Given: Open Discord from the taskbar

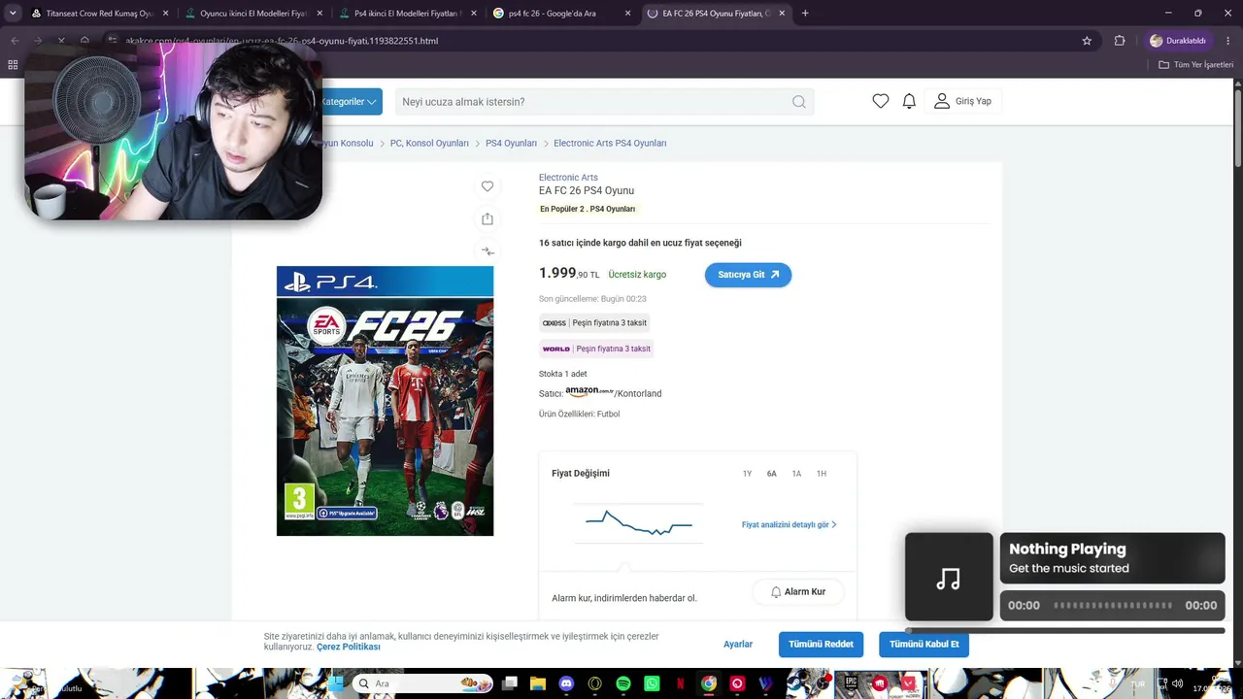Looking at the screenshot, I should point(567,683).
